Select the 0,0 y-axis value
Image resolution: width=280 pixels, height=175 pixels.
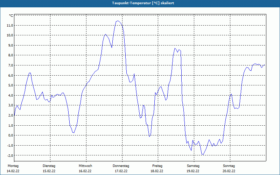pos(10,135)
